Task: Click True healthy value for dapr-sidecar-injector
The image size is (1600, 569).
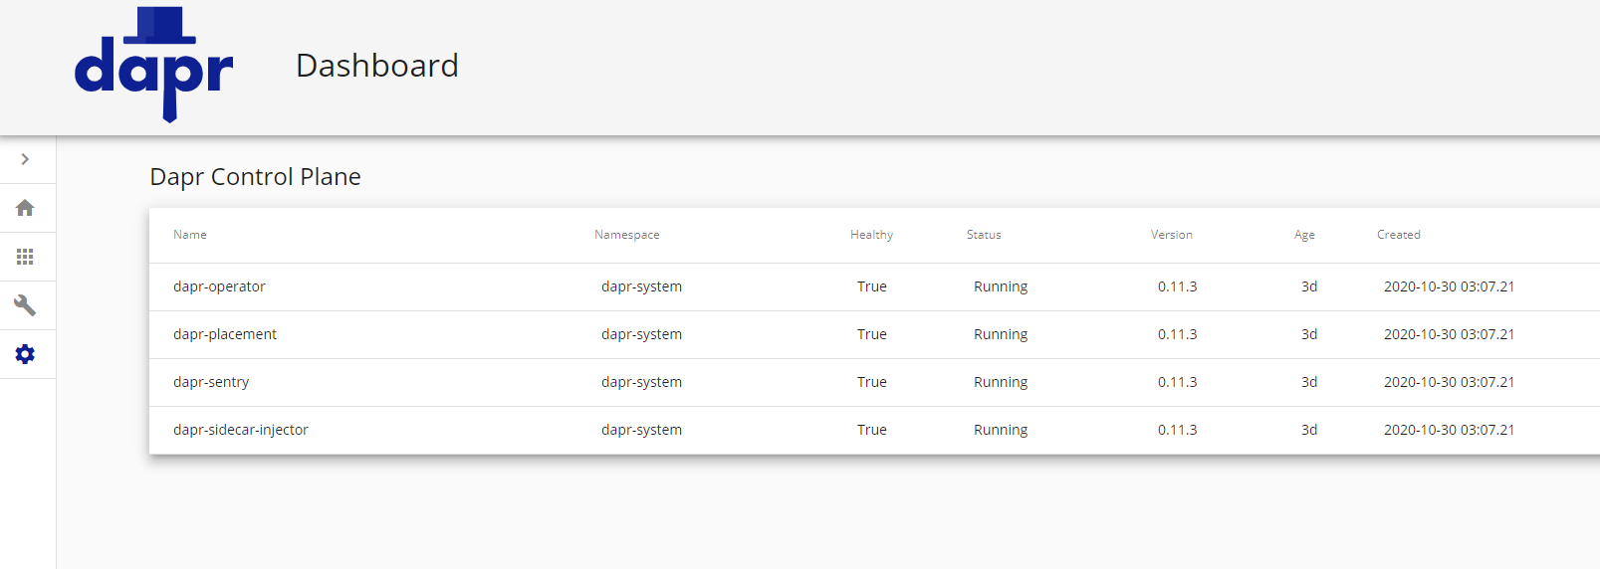Action: pyautogui.click(x=872, y=430)
